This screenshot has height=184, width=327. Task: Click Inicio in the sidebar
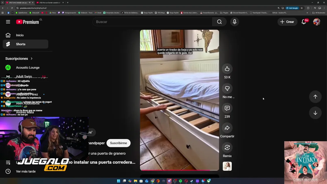pyautogui.click(x=26, y=35)
